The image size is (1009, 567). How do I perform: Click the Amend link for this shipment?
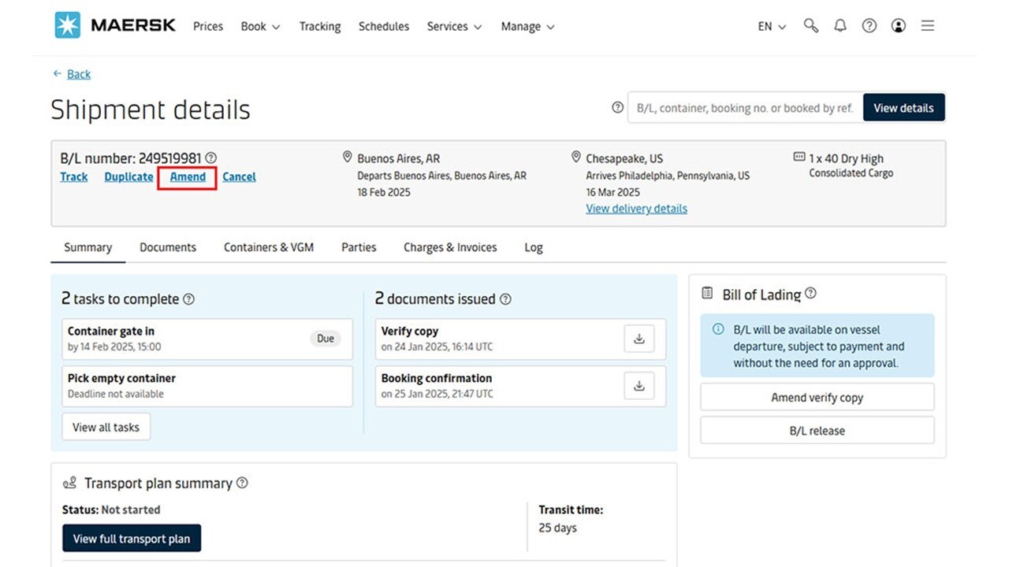click(x=187, y=176)
